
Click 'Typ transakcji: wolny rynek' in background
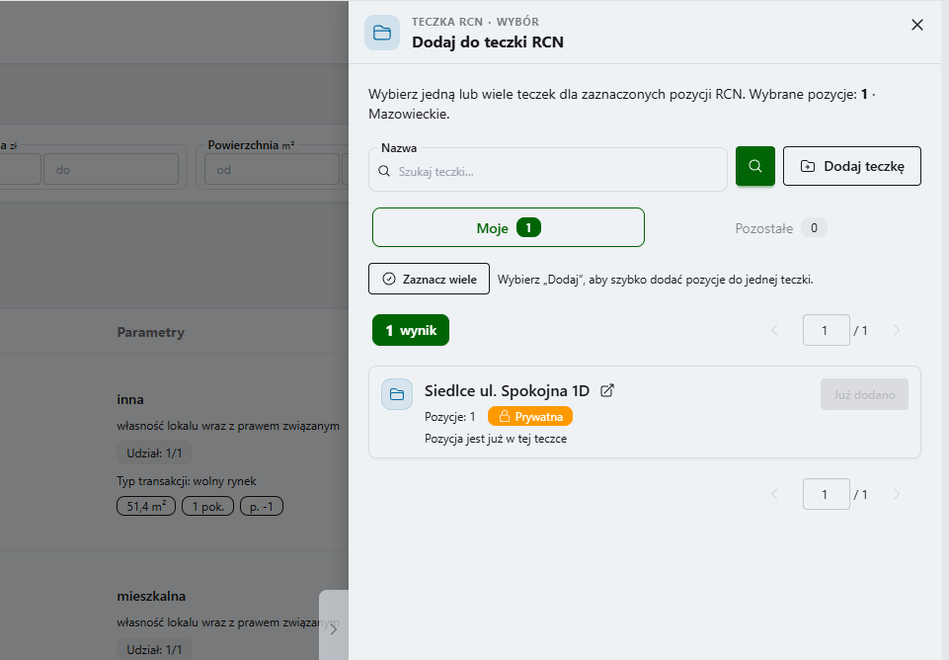pyautogui.click(x=187, y=481)
